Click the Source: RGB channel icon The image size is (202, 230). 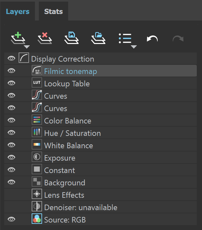(37, 219)
